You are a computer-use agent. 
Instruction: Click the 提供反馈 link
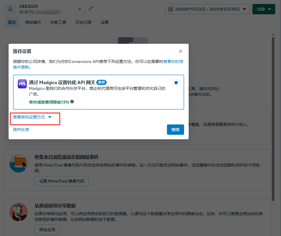coord(21,130)
